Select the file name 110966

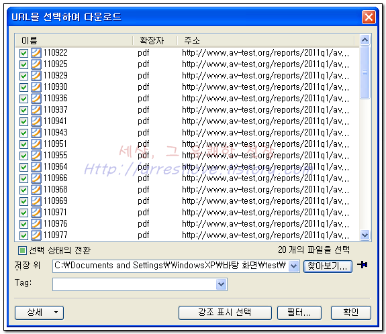click(x=56, y=178)
